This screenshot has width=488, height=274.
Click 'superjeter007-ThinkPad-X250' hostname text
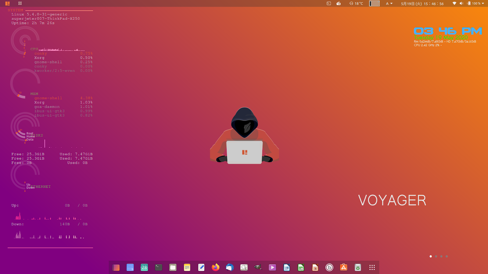coord(46,19)
